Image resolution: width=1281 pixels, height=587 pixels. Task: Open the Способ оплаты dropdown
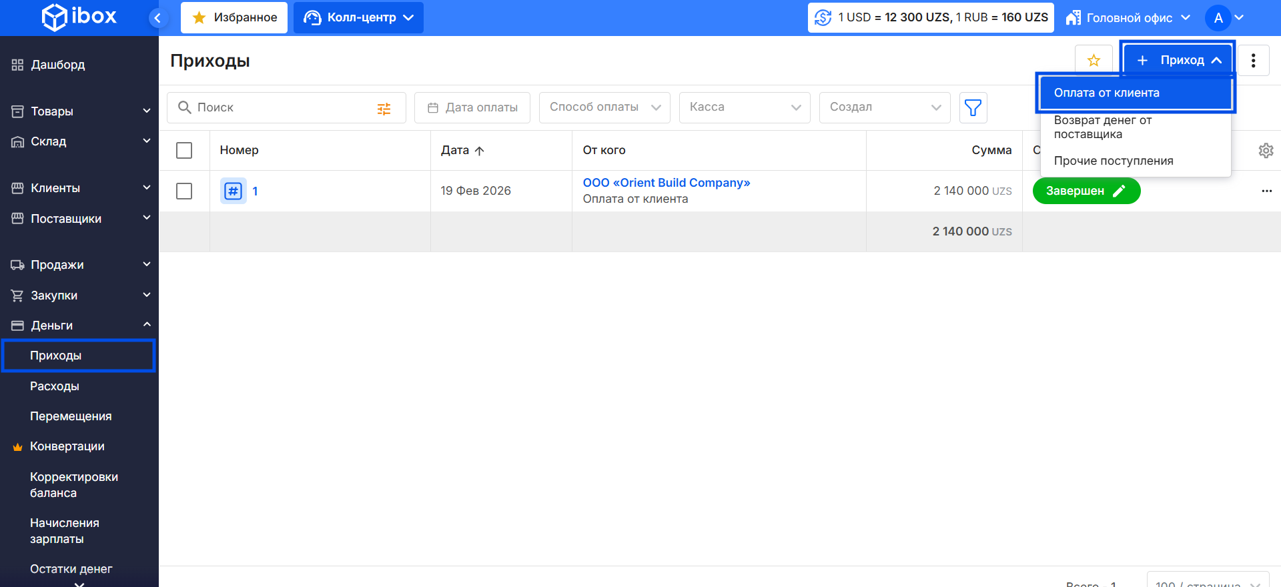pos(604,107)
